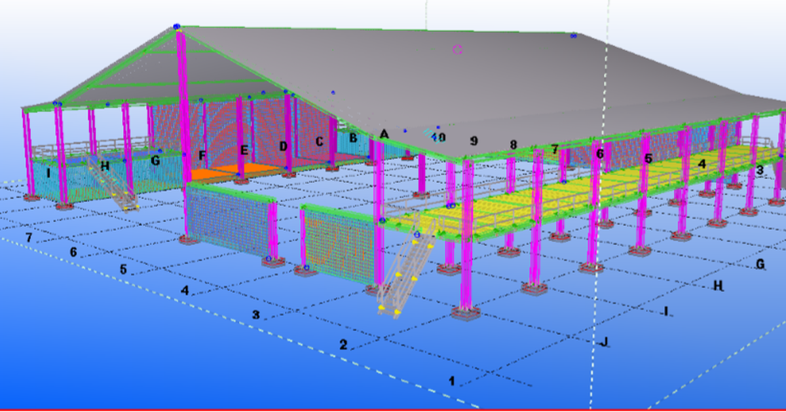Click grid line label 9 near the roof
The image size is (786, 412).
(x=474, y=140)
